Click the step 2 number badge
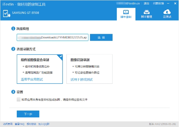This screenshot has height=127, width=179. (13, 49)
